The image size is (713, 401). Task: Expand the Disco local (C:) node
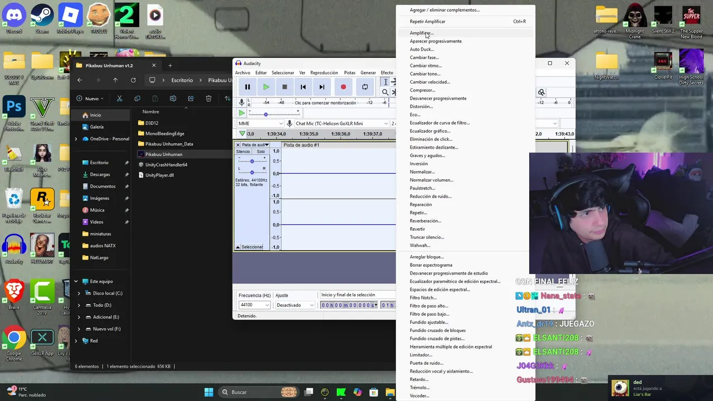[x=79, y=294]
